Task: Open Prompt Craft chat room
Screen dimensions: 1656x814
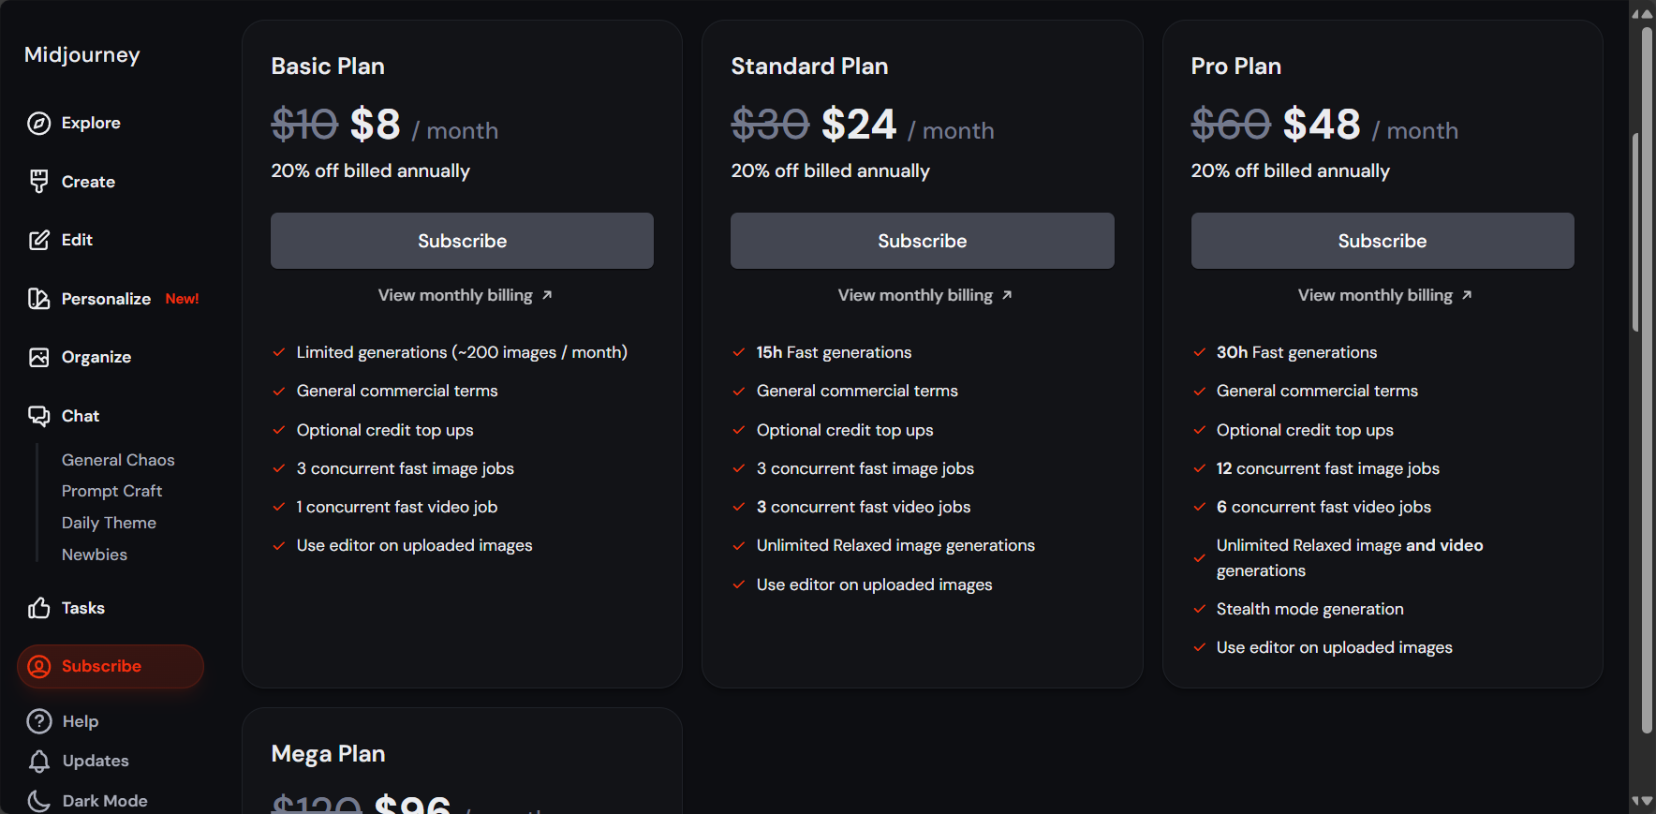Action: [x=111, y=491]
